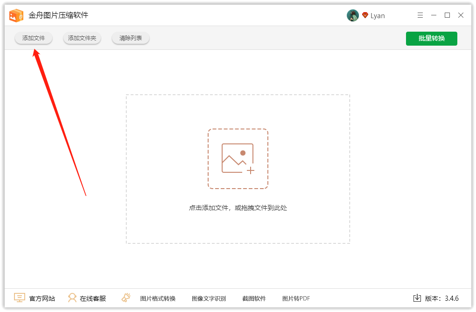Open the 图片转PDF converter
This screenshot has width=476, height=312.
coord(297,298)
